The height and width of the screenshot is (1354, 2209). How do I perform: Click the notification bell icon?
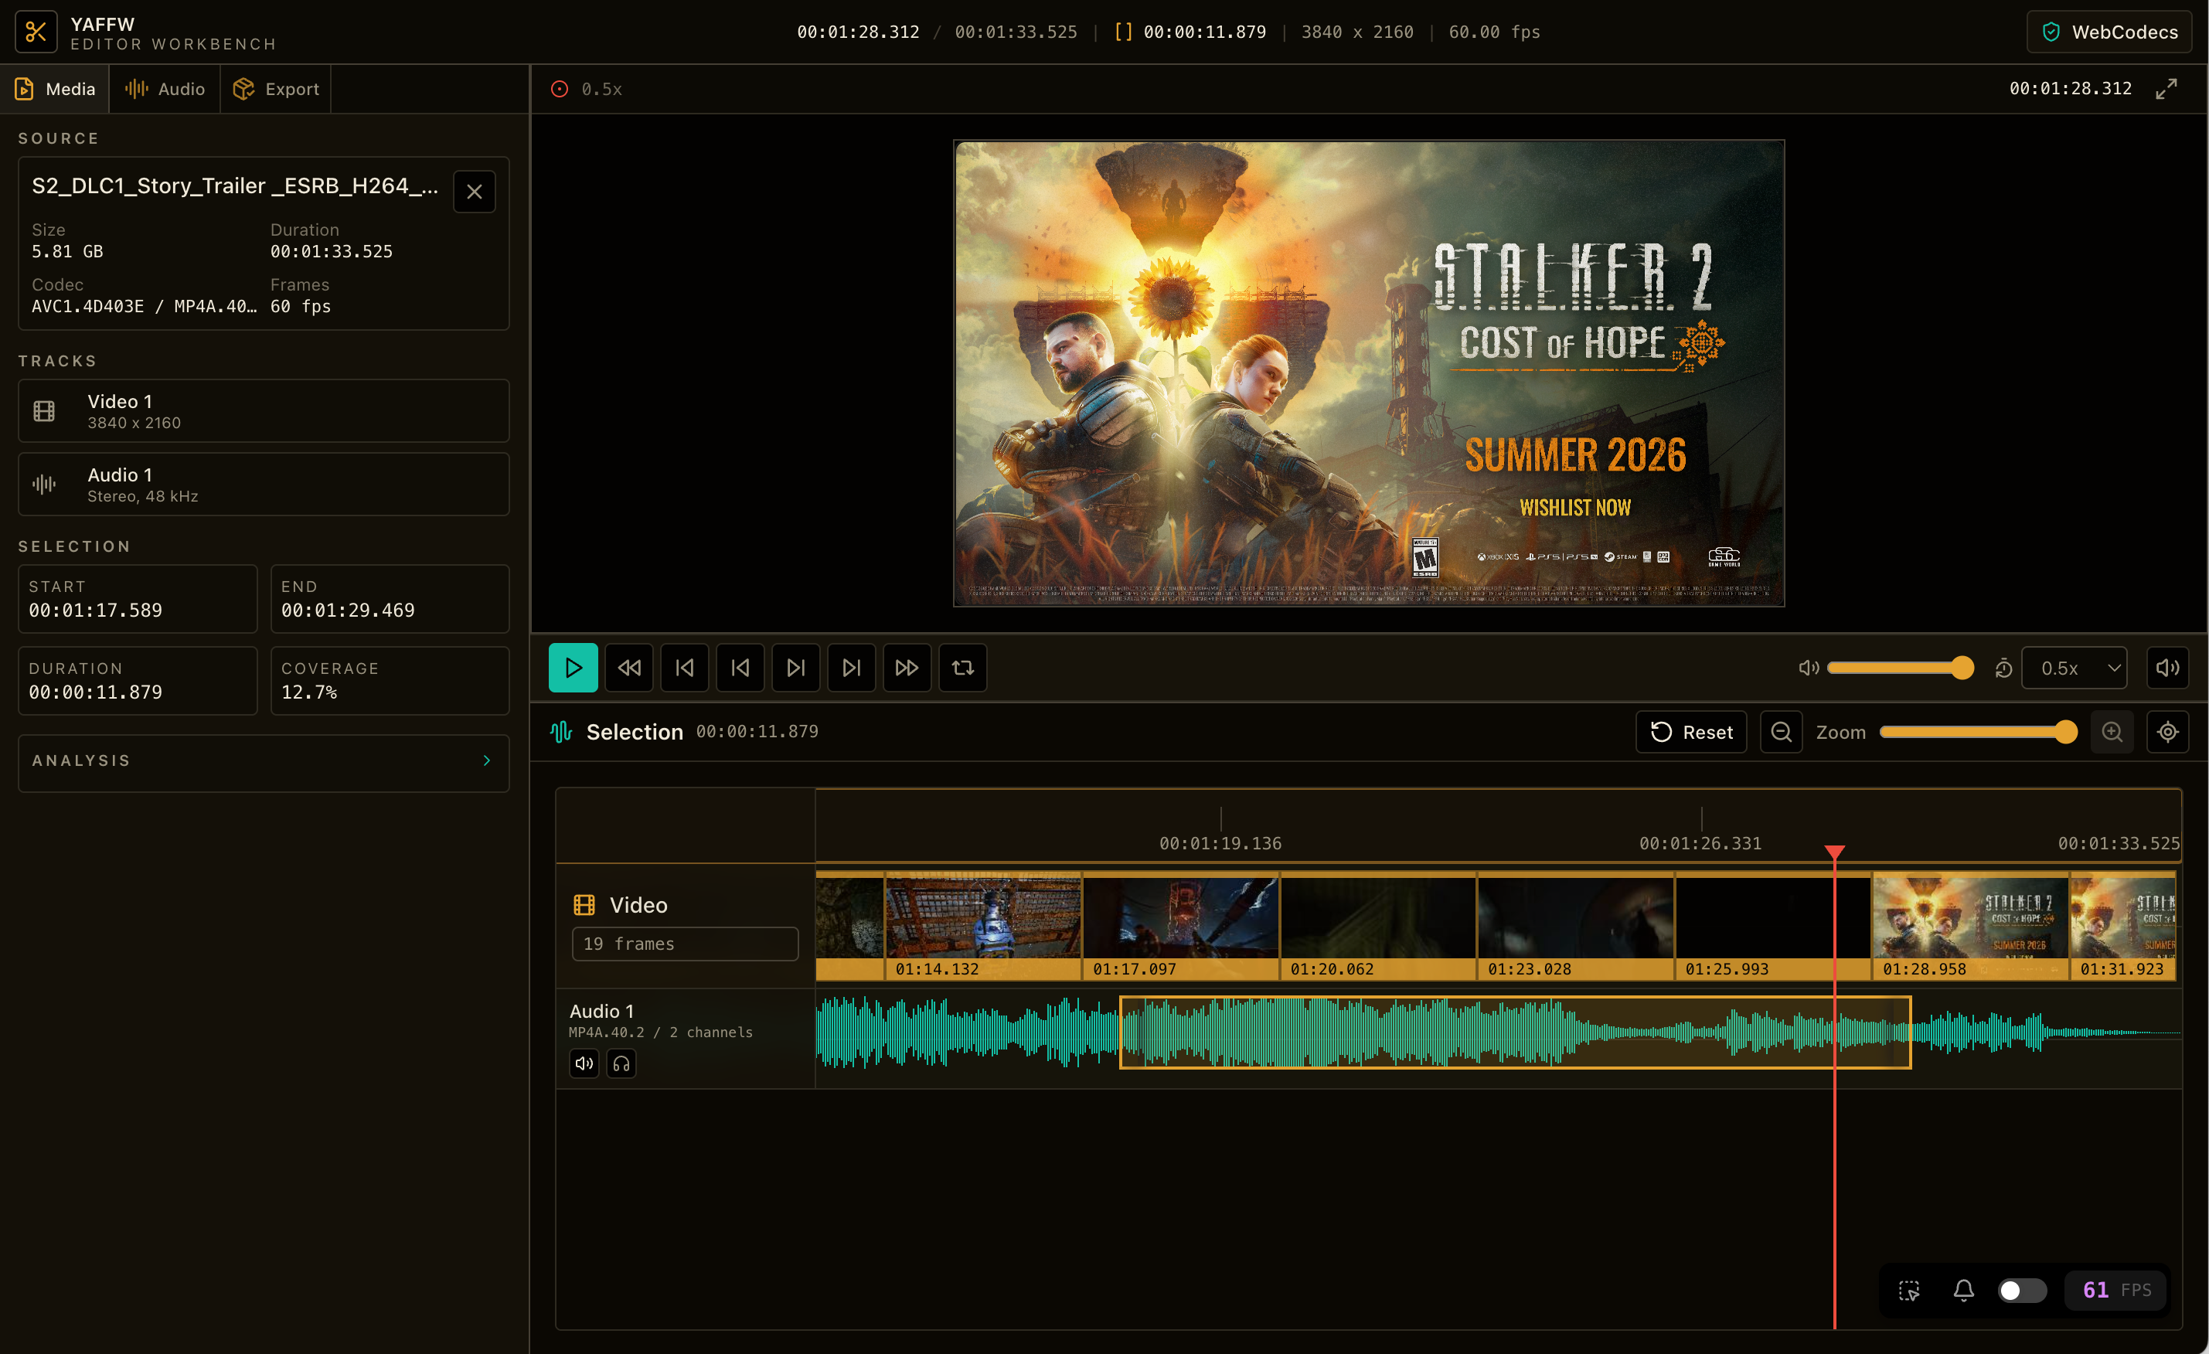click(1963, 1289)
